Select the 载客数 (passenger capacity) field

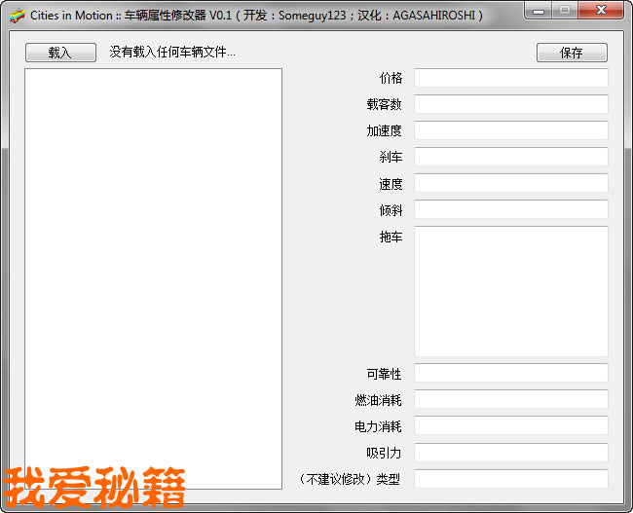point(510,104)
